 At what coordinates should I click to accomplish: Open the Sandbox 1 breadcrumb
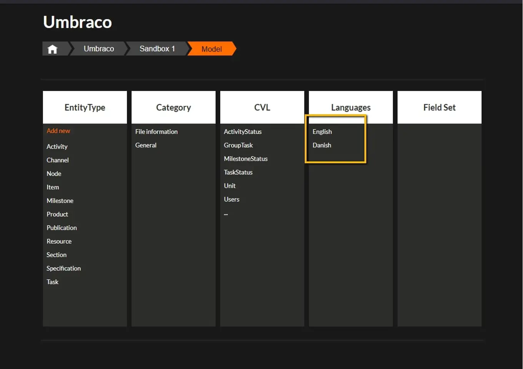point(157,49)
